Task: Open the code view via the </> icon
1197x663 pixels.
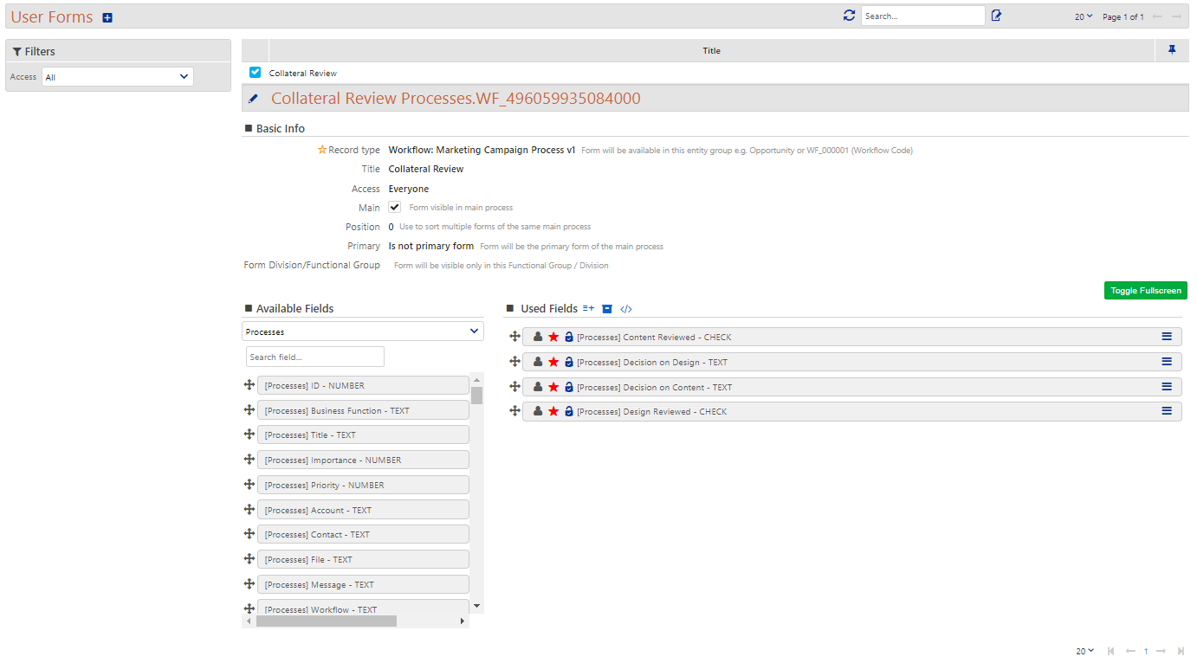Action: click(626, 308)
